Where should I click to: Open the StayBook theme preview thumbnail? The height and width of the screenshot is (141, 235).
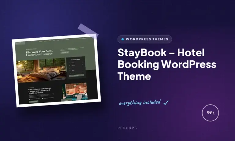tap(56, 70)
